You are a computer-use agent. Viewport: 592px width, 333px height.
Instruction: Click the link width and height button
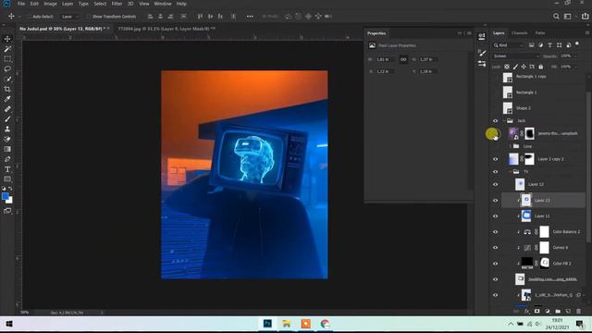403,59
